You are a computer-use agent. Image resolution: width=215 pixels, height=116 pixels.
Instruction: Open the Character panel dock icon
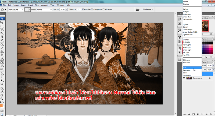(180, 48)
